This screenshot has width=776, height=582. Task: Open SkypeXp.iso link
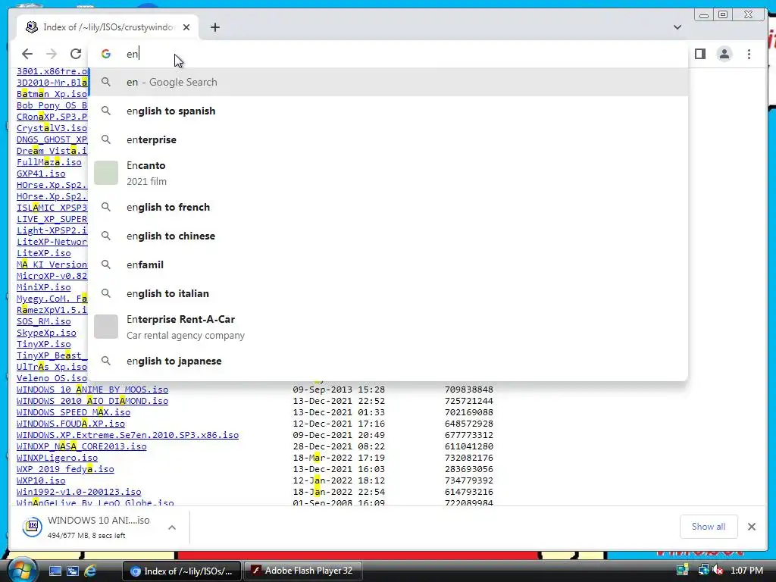pyautogui.click(x=46, y=333)
